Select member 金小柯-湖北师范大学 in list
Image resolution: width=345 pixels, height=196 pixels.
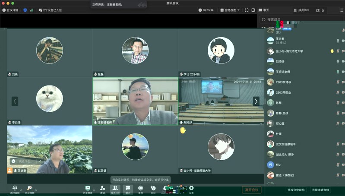pos(305,51)
